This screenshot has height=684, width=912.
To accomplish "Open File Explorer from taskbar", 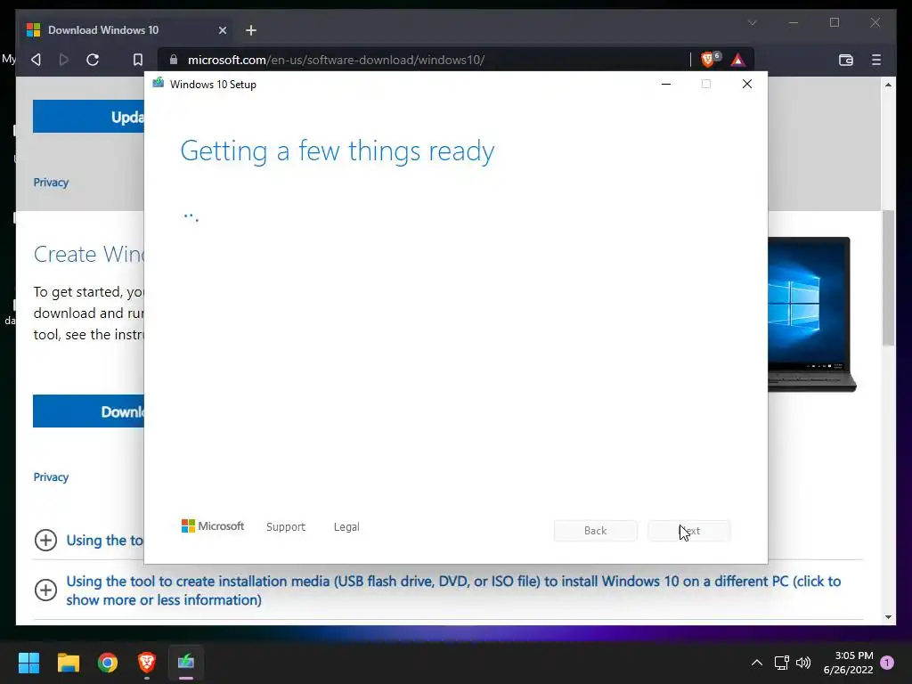I will click(x=69, y=663).
